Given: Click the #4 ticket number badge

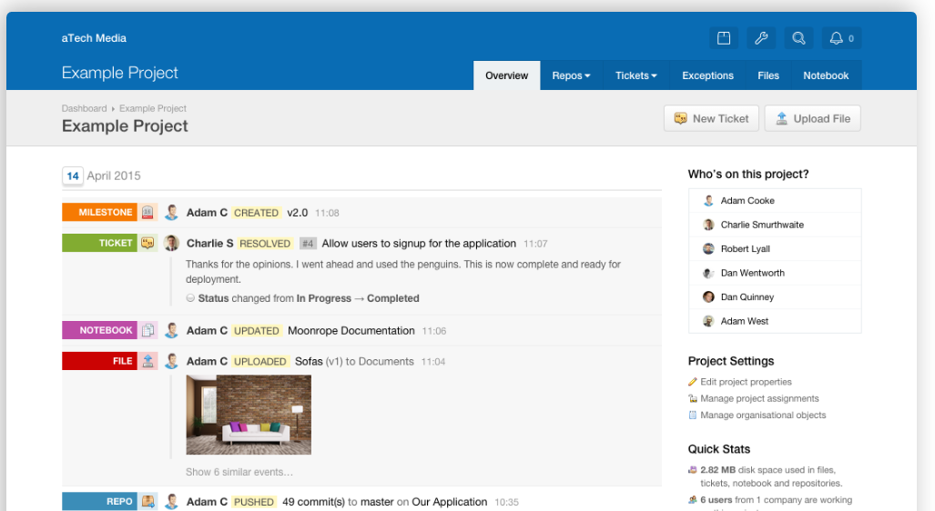Looking at the screenshot, I should point(308,244).
